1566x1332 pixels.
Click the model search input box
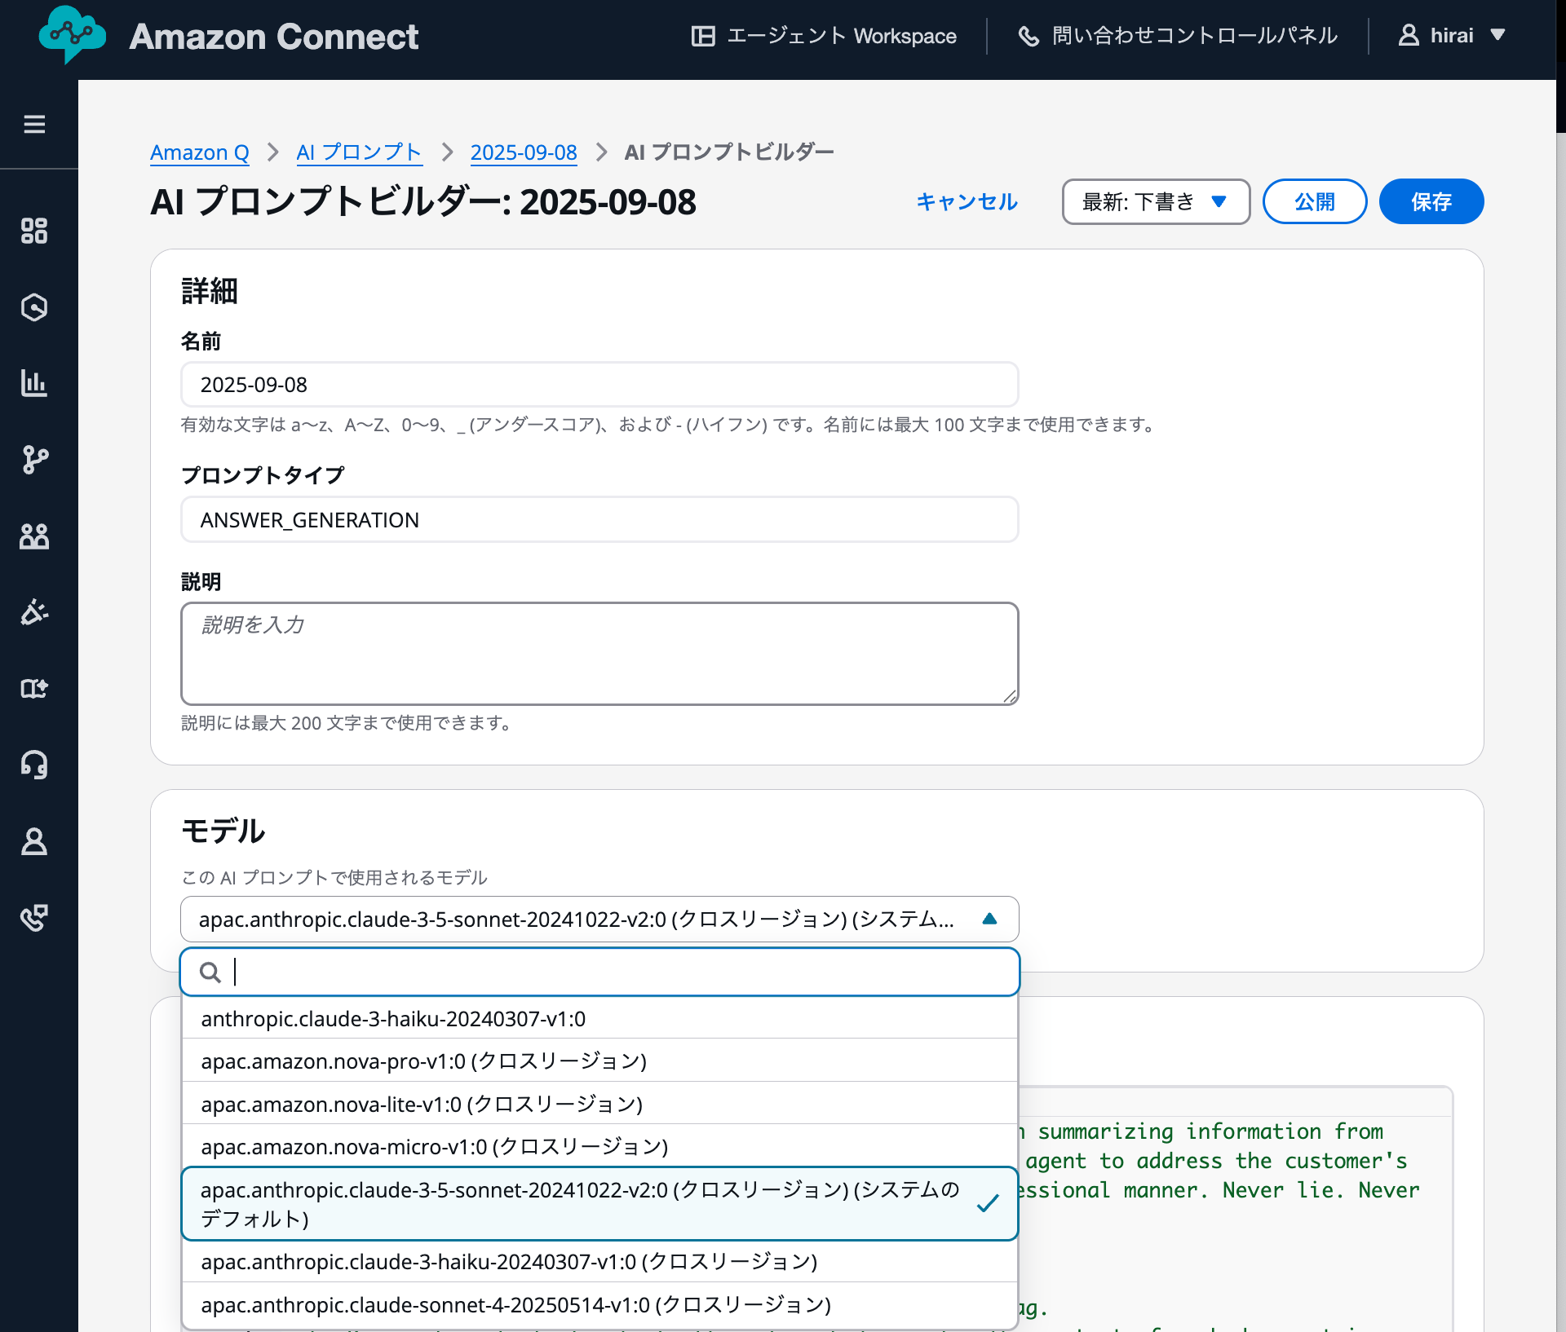pyautogui.click(x=599, y=972)
